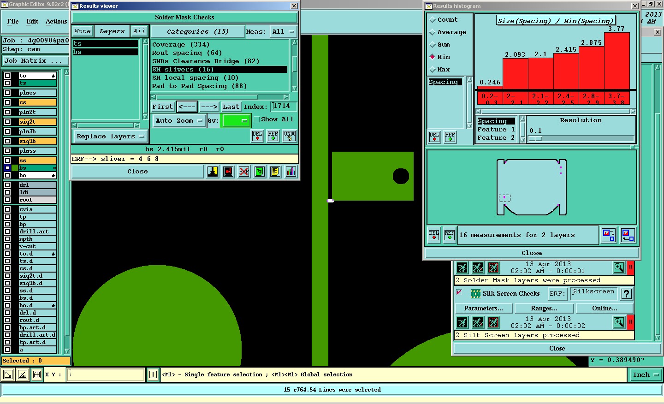
Task: Click first running-man icon in Silk Screen row
Action: [462, 322]
